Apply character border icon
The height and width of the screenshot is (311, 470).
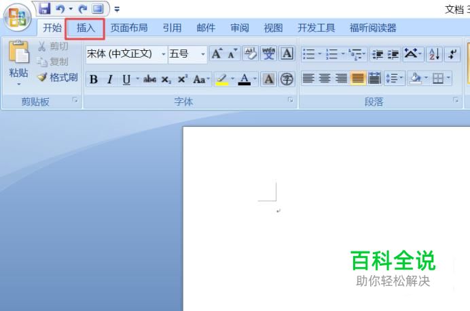287,54
